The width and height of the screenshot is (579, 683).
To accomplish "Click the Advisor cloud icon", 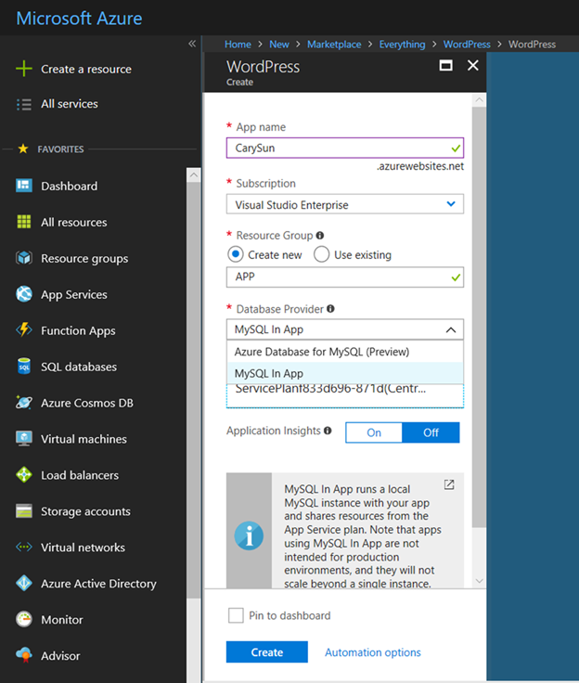I will coord(24,655).
